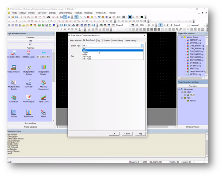Select the Animation component icon

click(14, 98)
